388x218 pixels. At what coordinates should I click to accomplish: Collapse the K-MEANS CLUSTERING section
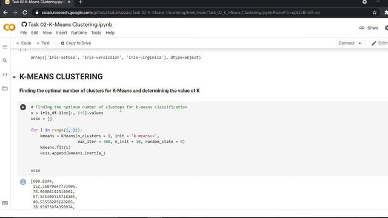coord(14,78)
